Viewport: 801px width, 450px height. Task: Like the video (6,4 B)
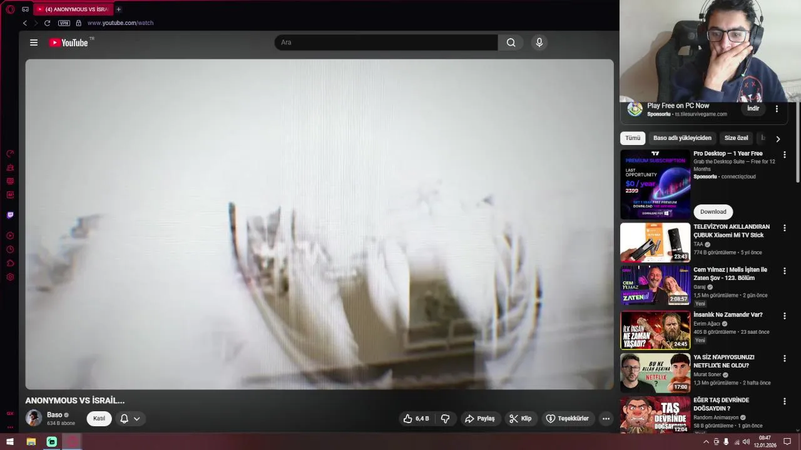coord(416,419)
